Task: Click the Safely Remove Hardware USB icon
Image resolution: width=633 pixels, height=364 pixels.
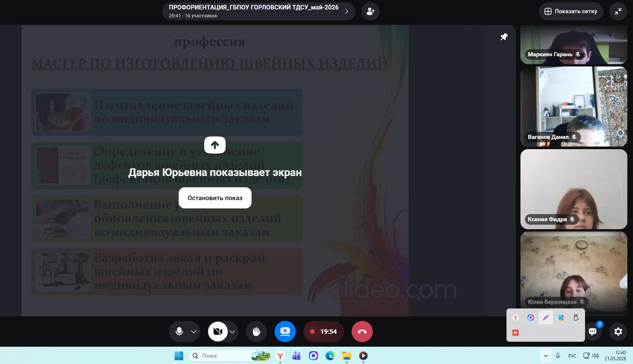Action: [x=576, y=318]
